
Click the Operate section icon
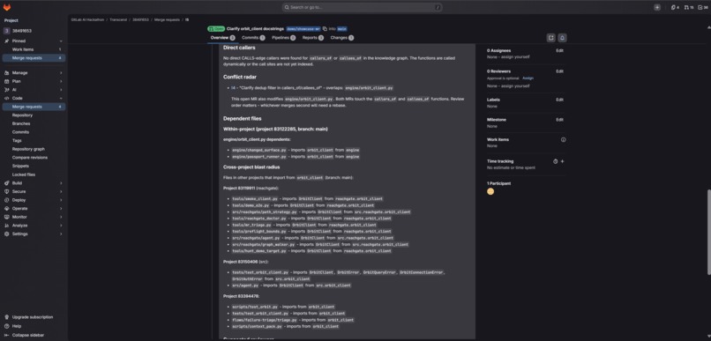pos(7,208)
